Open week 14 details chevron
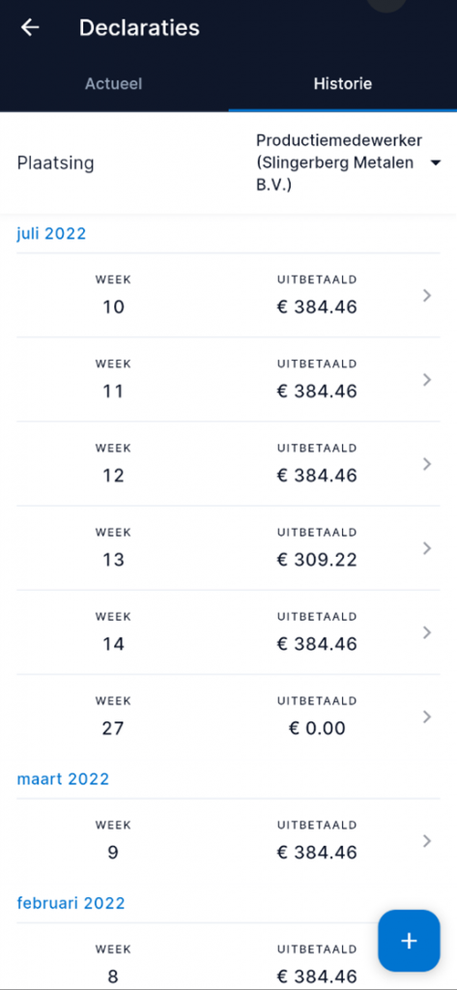 427,632
